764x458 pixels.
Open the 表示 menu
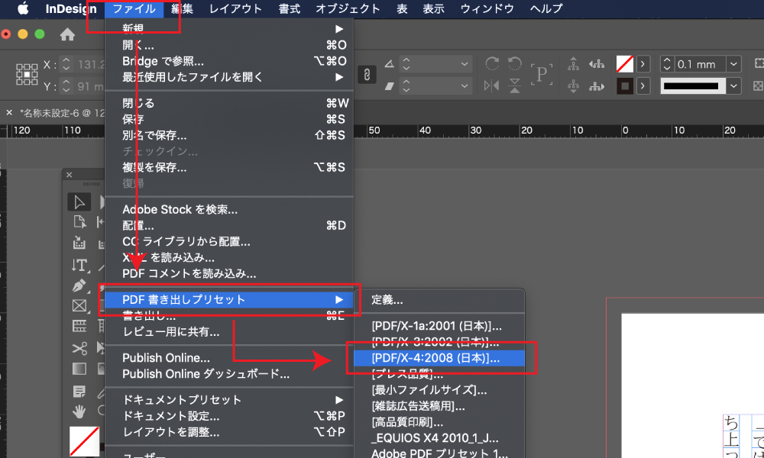(x=433, y=8)
